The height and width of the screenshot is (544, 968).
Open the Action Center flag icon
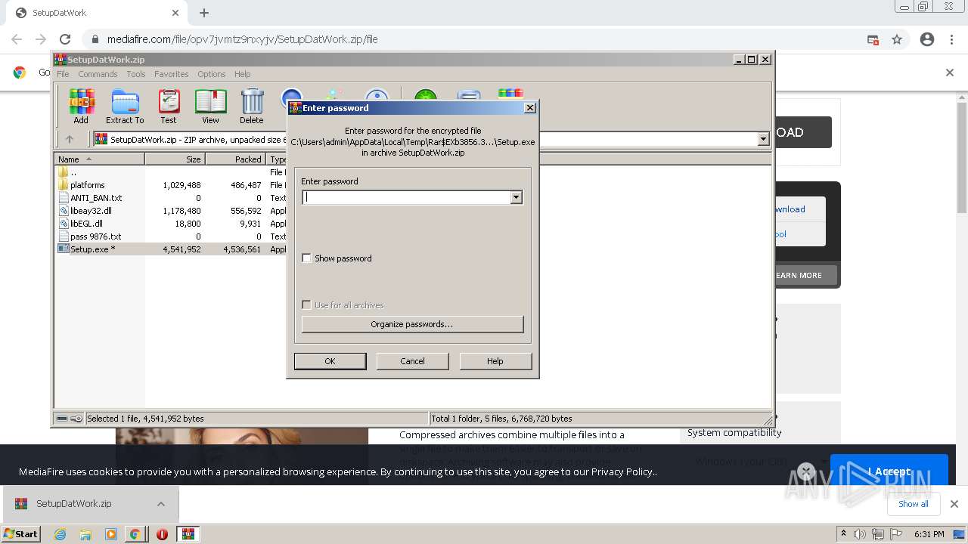tap(895, 534)
